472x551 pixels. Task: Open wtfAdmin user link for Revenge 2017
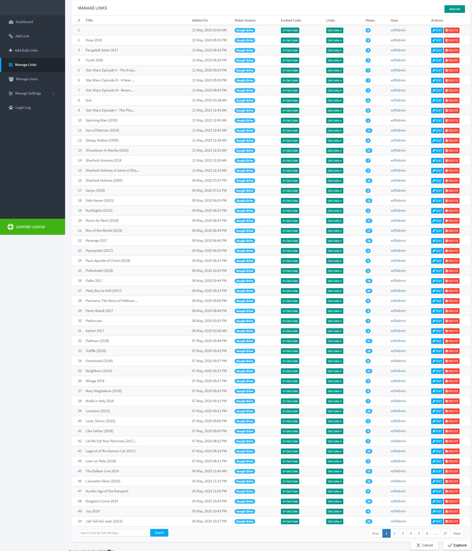tap(398, 241)
